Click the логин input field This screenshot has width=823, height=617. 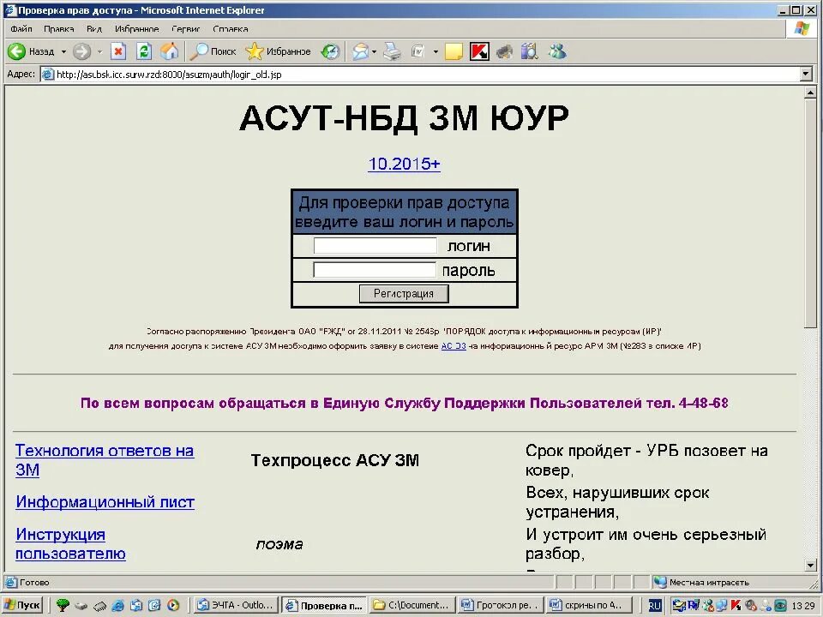pos(375,246)
